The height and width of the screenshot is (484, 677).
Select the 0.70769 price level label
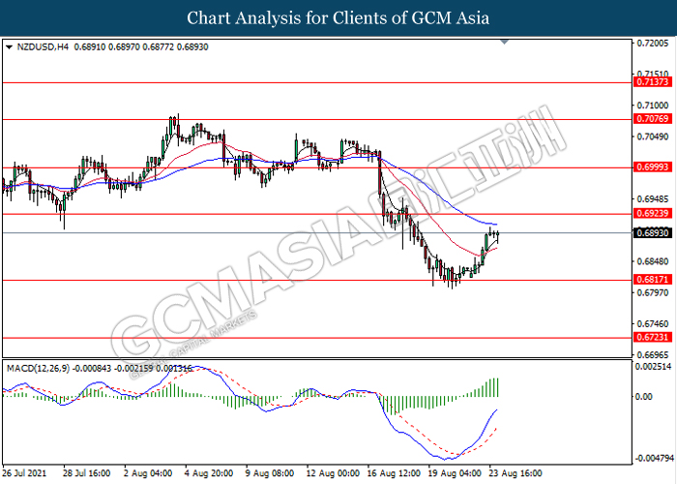click(653, 119)
